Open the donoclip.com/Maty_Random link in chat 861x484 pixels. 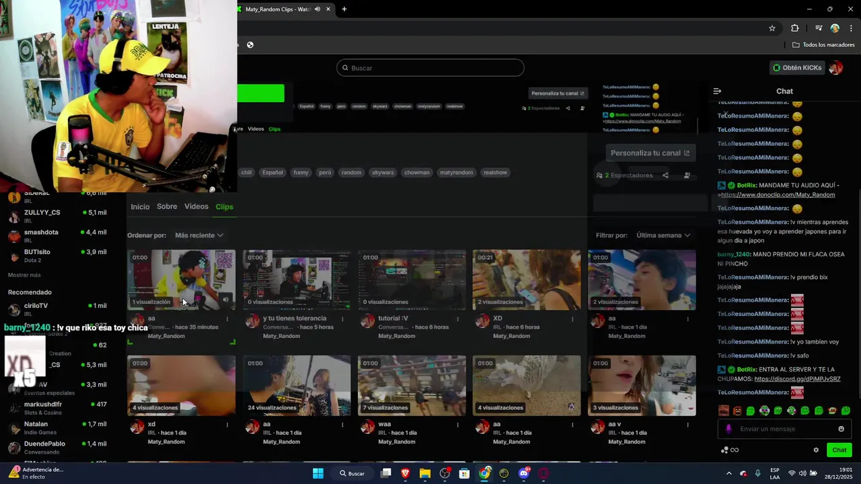778,195
